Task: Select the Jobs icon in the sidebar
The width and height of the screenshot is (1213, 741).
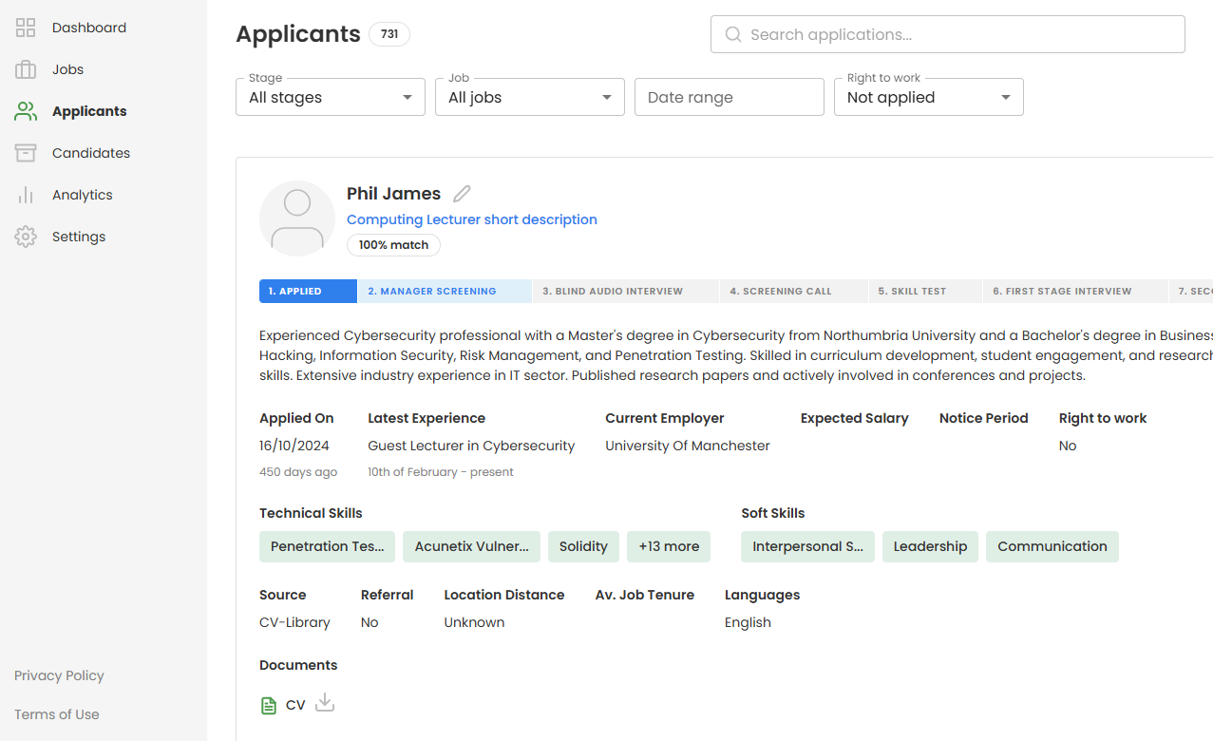Action: tap(26, 68)
